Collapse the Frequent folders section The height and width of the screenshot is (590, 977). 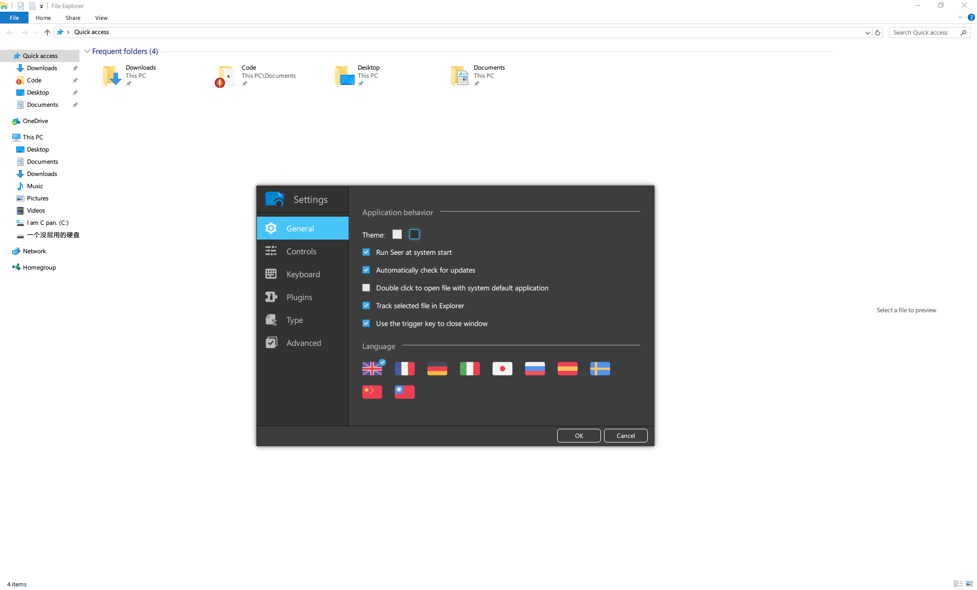87,51
